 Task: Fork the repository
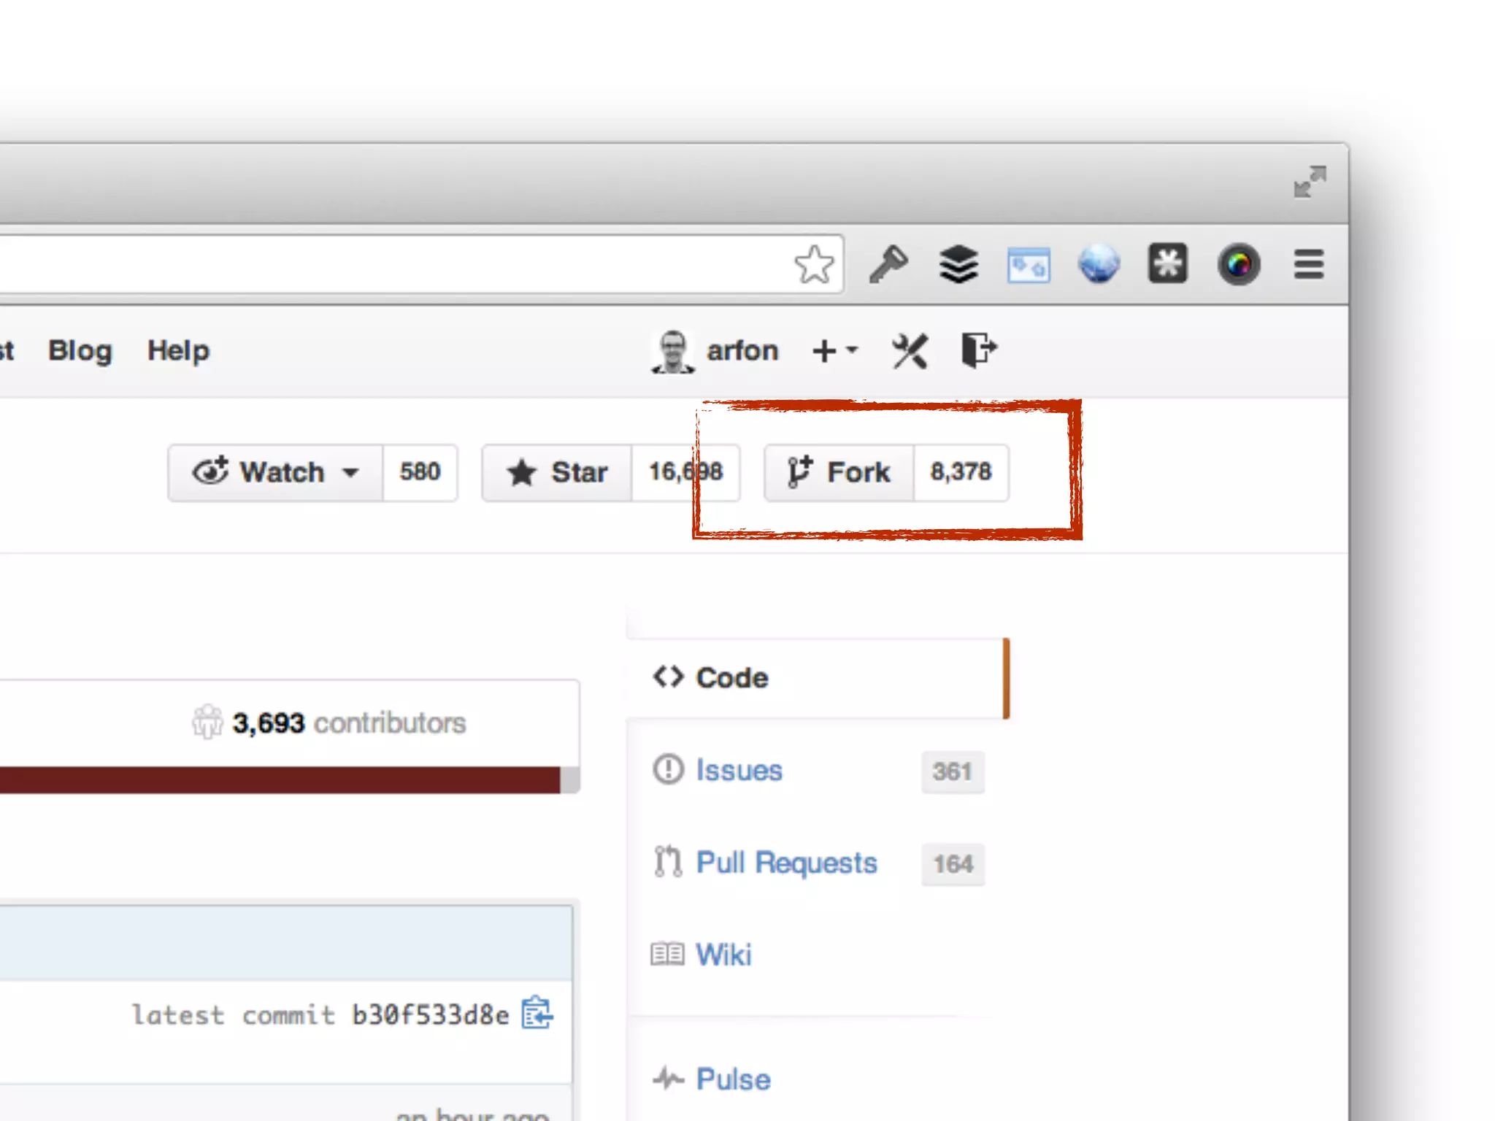839,472
